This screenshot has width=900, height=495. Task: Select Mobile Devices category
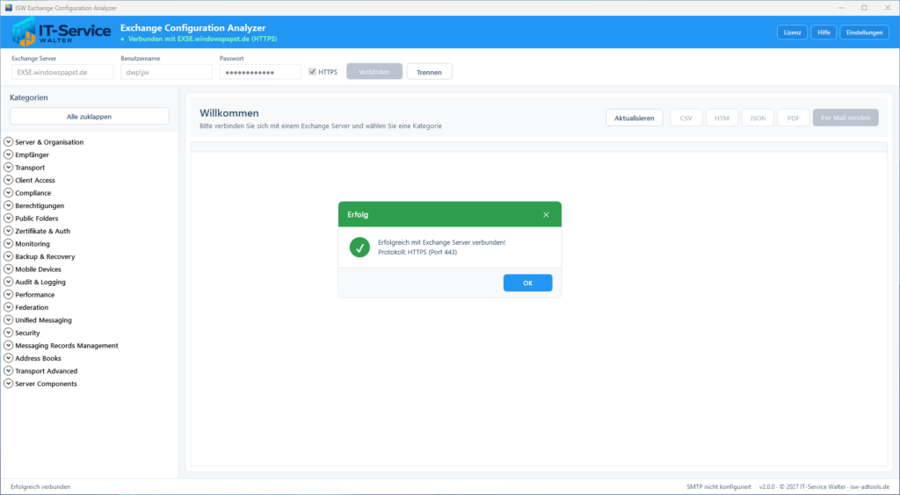[38, 269]
